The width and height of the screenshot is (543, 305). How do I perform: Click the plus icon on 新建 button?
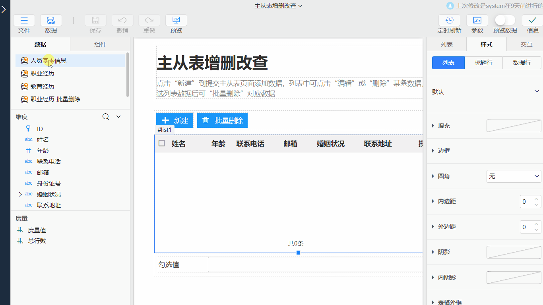pos(165,120)
